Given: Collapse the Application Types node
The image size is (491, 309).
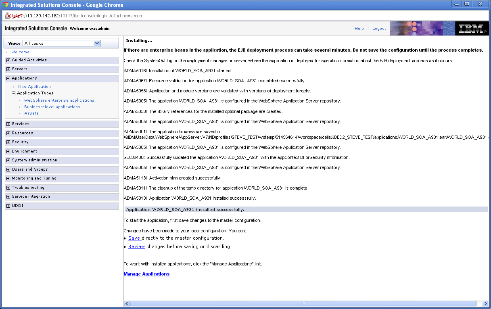Looking at the screenshot, I should [x=13, y=93].
